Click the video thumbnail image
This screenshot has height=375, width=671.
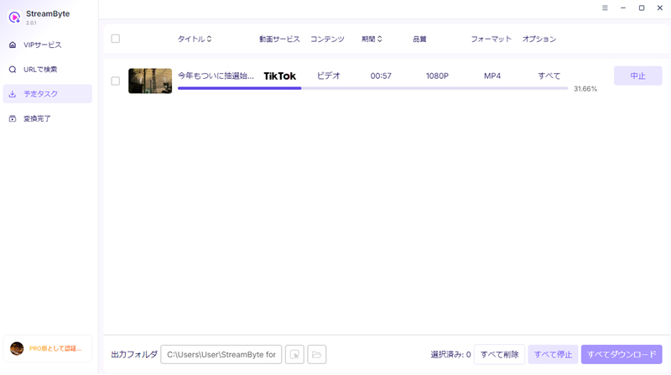tap(150, 81)
